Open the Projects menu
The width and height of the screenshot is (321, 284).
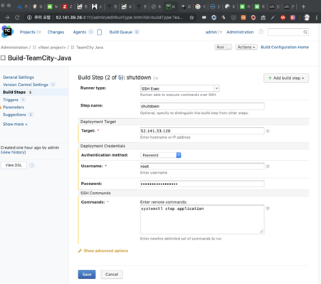point(27,32)
